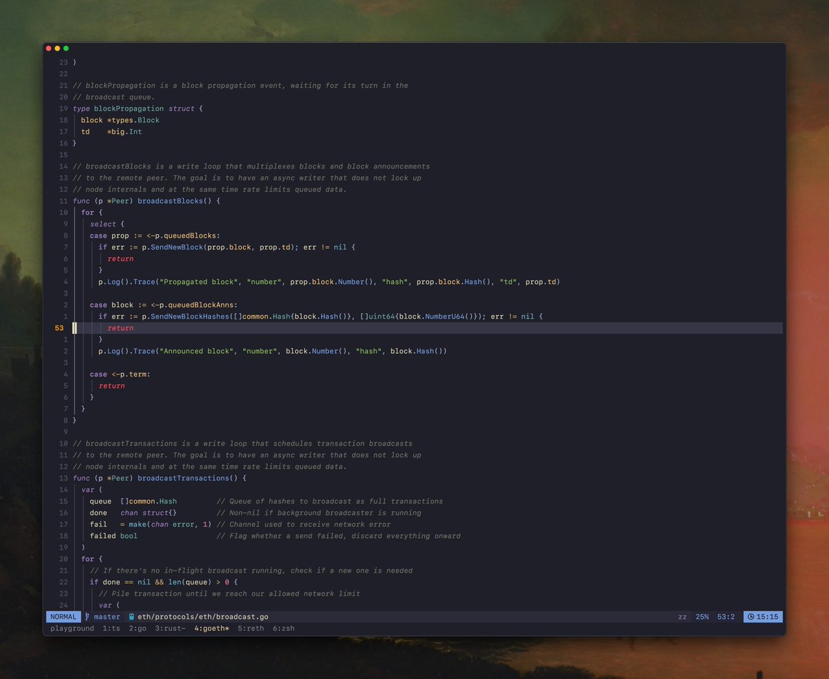
Task: Click the clock icon next to 15:15
Action: (x=751, y=617)
